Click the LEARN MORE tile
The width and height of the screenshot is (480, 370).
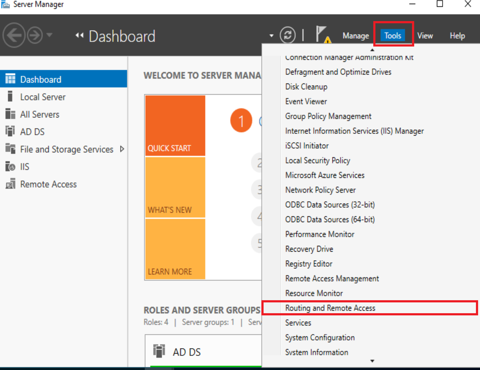click(175, 249)
